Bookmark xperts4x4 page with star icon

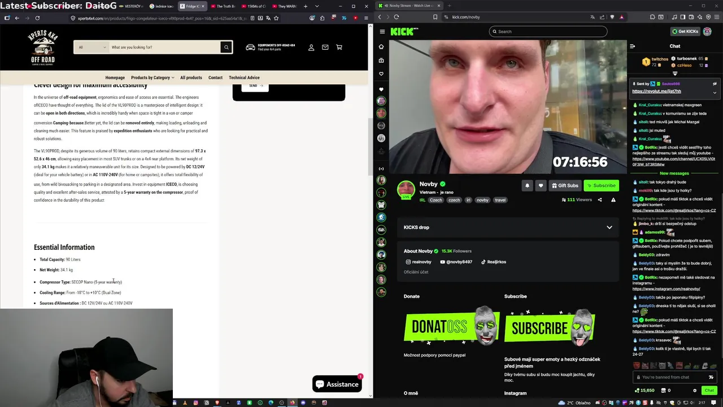pos(276,18)
